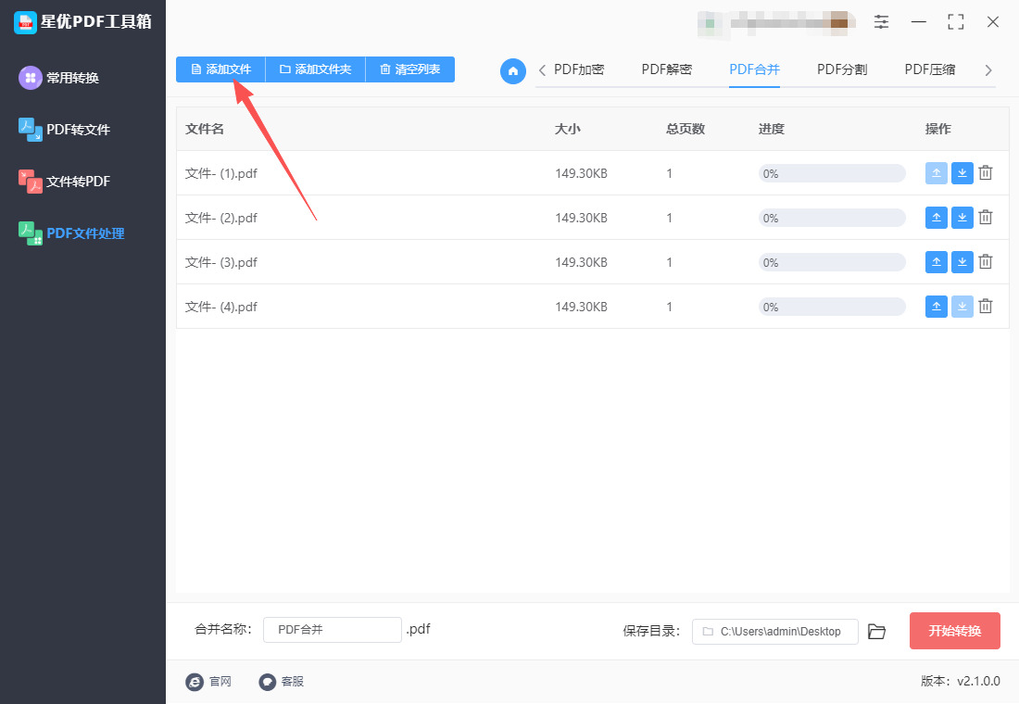Screen dimensions: 1019x704
Task: Switch to the PDF解密 tab
Action: [667, 69]
